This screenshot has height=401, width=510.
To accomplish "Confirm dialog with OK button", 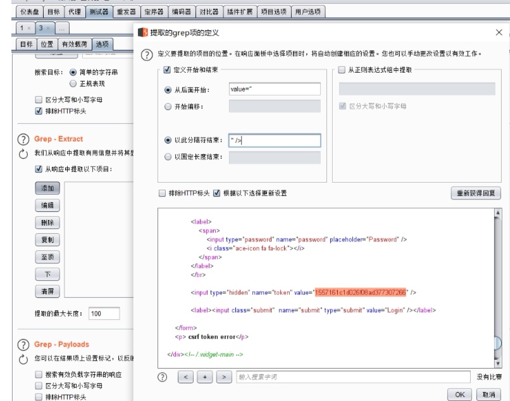I will pyautogui.click(x=460, y=395).
